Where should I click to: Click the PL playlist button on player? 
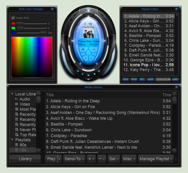[x=83, y=49]
